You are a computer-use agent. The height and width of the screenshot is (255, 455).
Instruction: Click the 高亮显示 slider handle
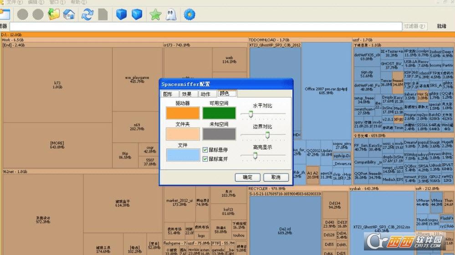(x=255, y=156)
